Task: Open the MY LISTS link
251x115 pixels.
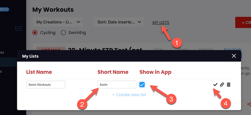Action: [x=161, y=23]
